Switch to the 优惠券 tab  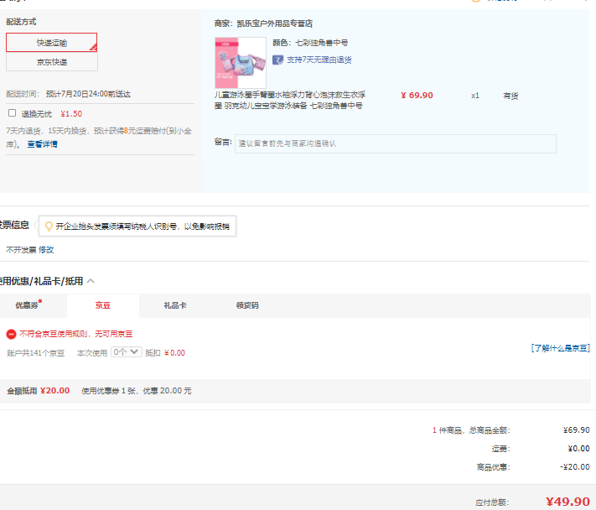coord(28,305)
